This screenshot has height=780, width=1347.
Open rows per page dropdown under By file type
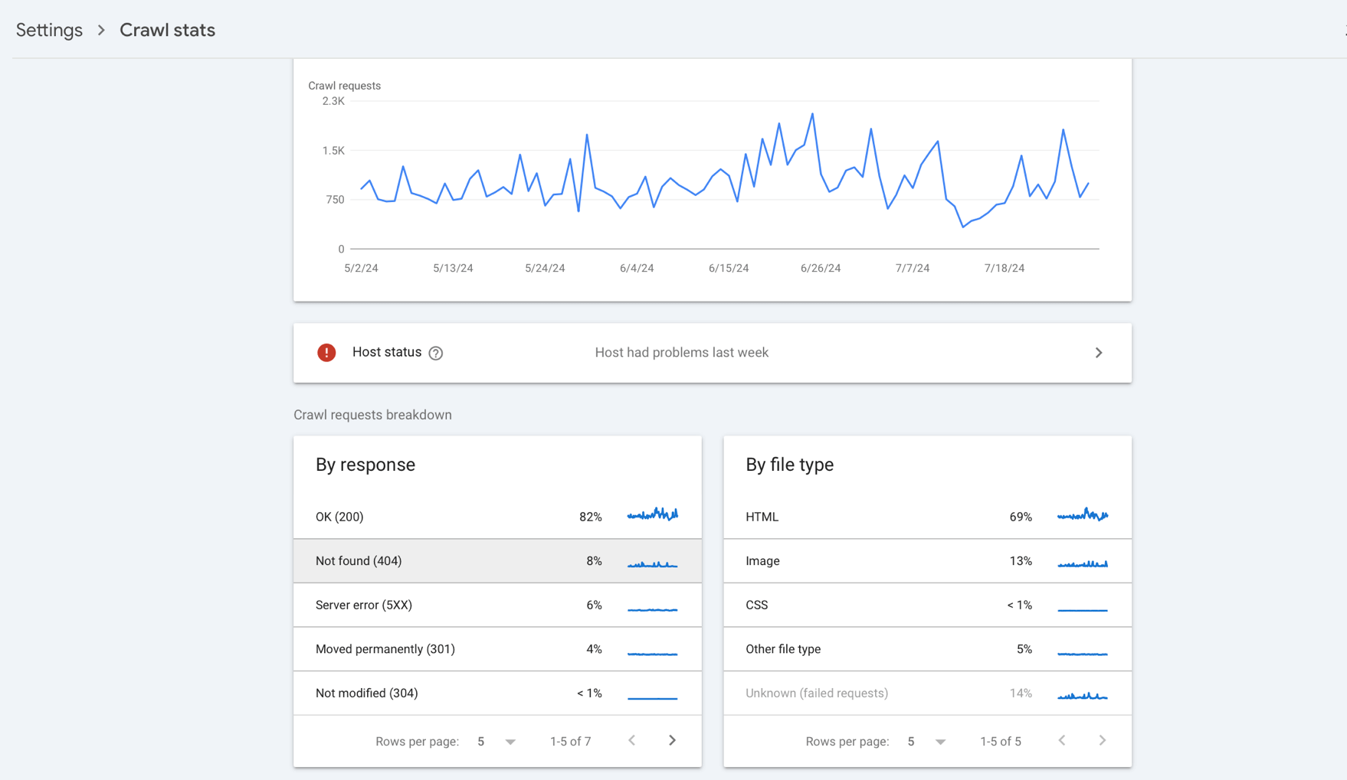pos(939,741)
